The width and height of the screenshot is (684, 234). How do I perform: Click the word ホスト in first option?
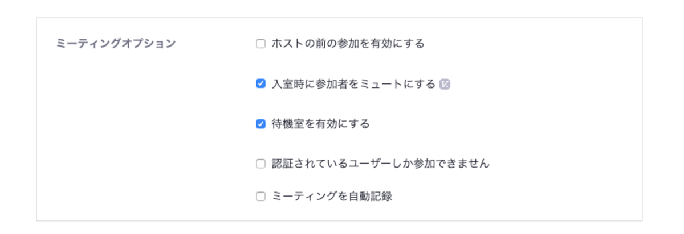tap(288, 44)
